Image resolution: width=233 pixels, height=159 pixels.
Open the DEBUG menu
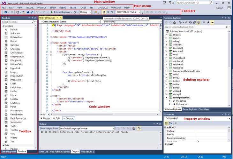pos(63,8)
